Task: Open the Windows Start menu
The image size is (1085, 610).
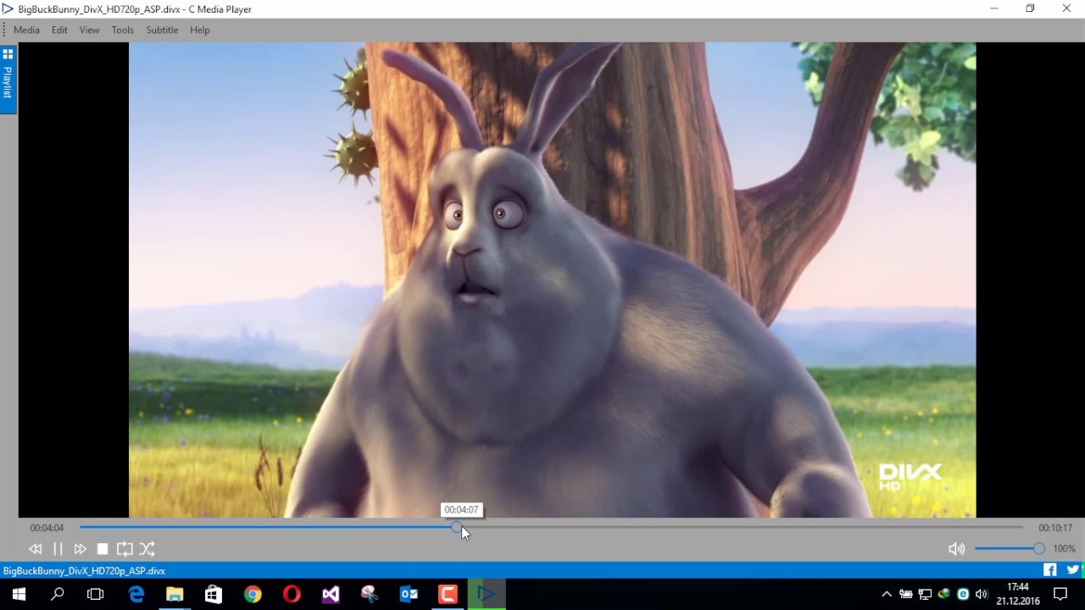Action: coord(19,595)
